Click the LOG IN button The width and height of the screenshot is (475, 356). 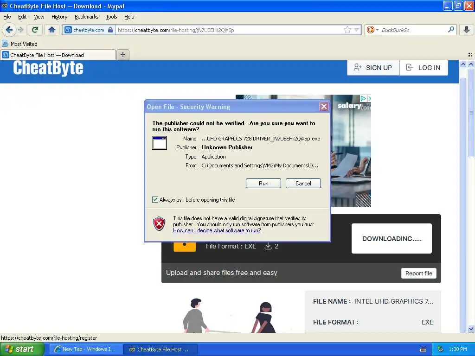point(424,68)
